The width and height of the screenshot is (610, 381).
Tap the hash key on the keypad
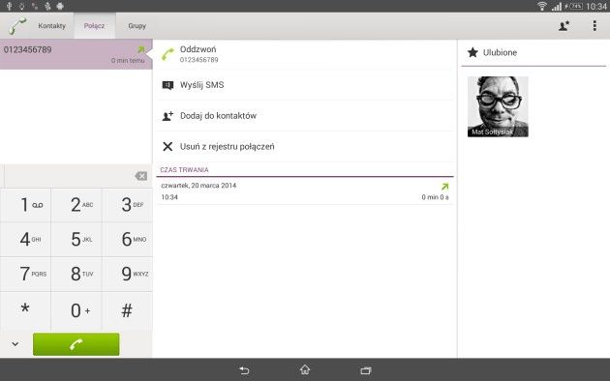click(128, 310)
